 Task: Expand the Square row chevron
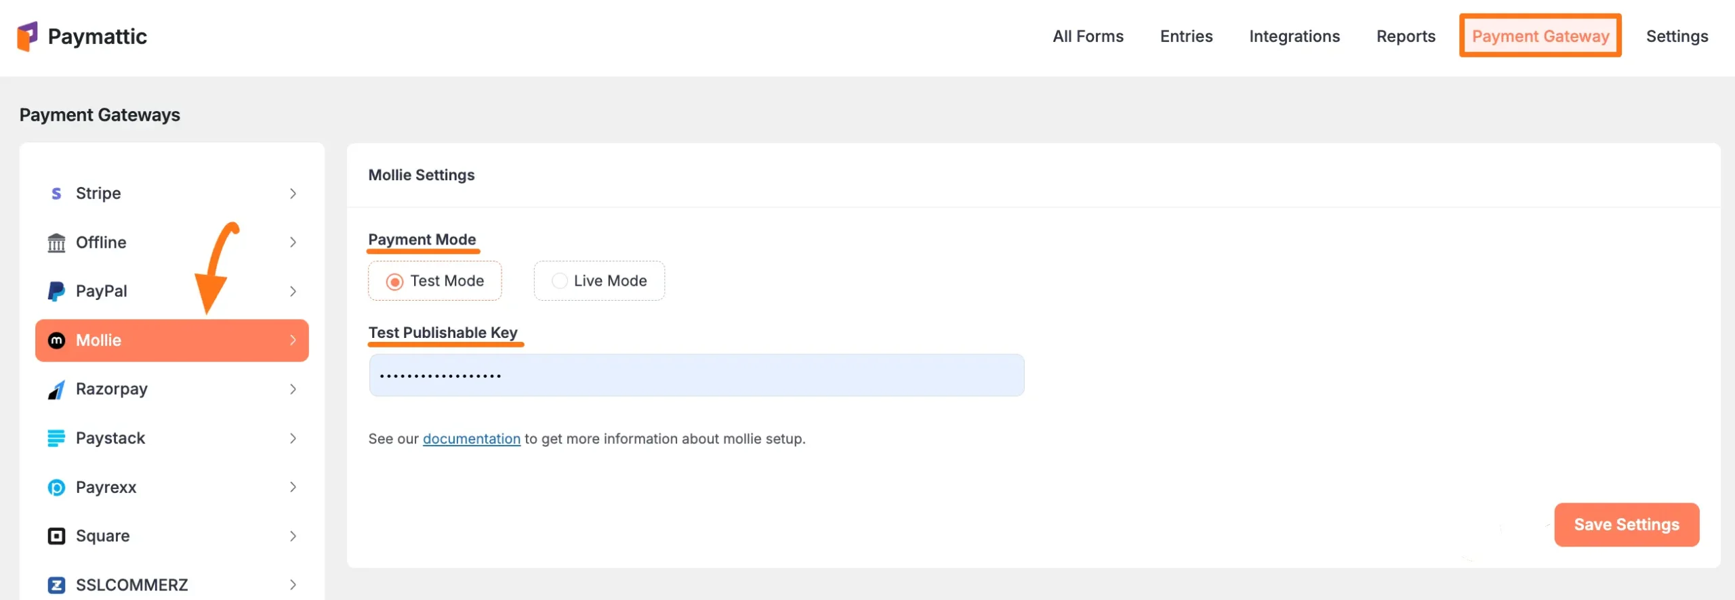[293, 536]
